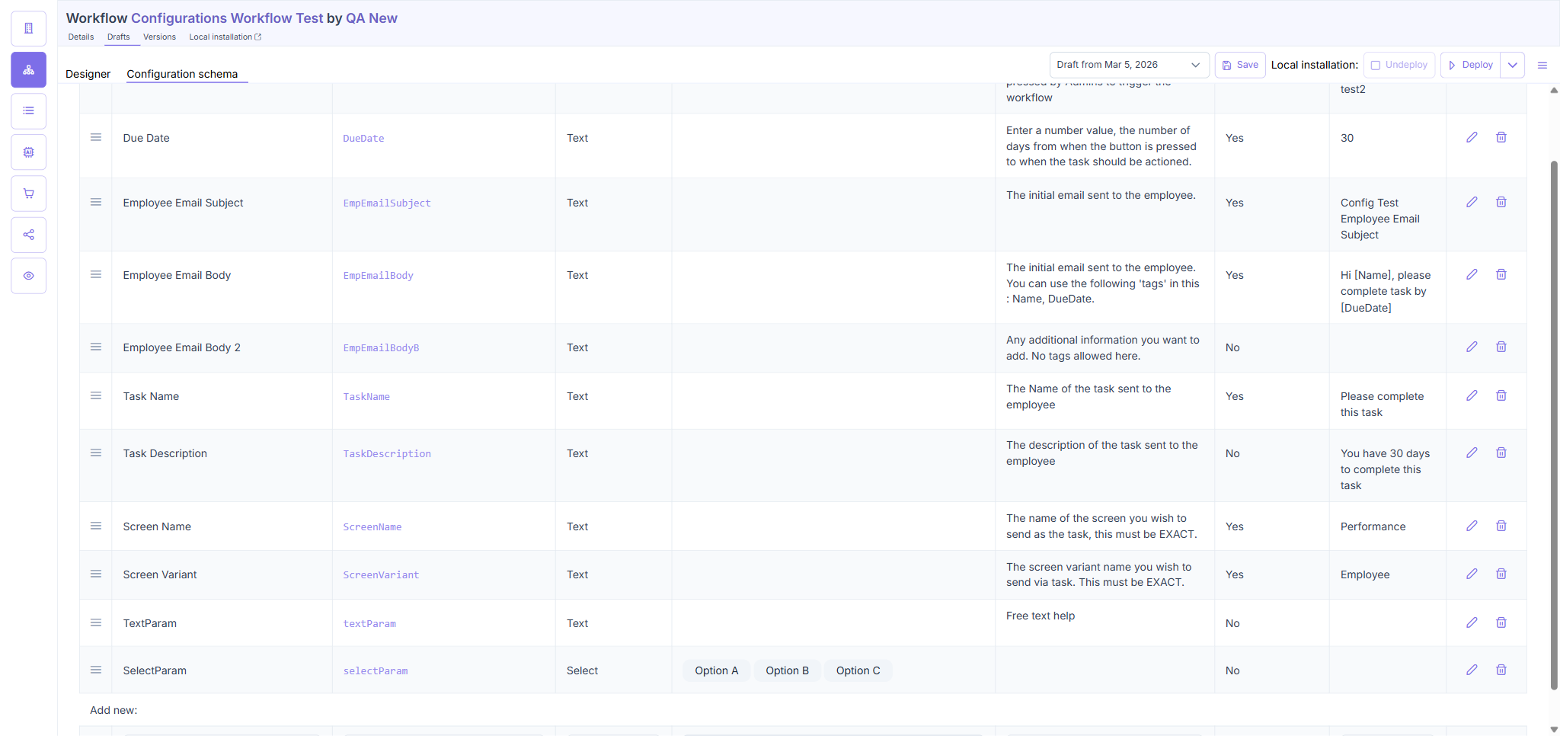Edit the Task Name row
Image resolution: width=1560 pixels, height=736 pixels.
coord(1472,395)
